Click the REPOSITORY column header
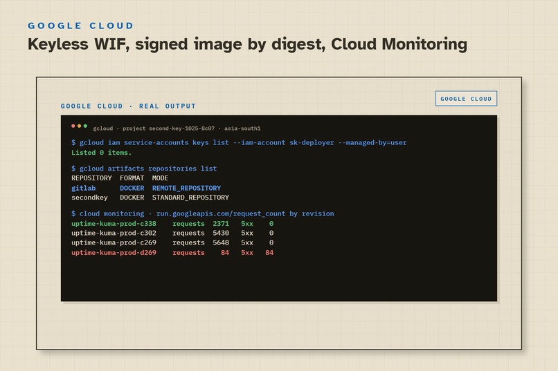 (91, 178)
